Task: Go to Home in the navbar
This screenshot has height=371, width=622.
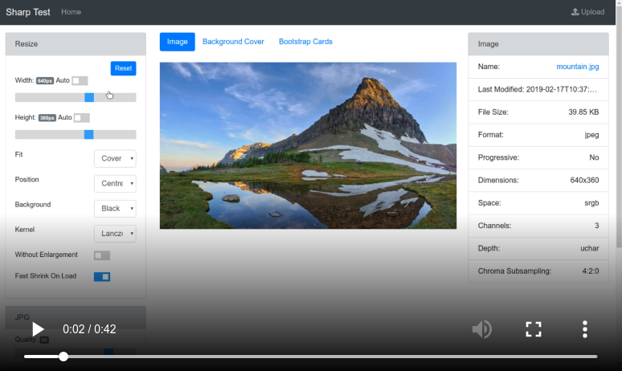Action: tap(71, 12)
